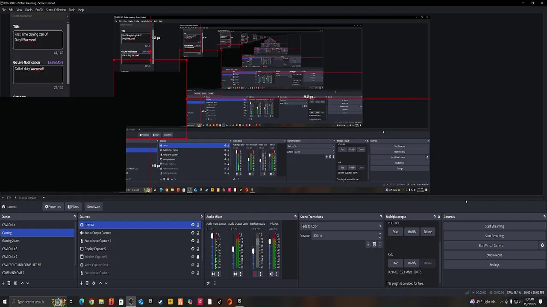The height and width of the screenshot is (307, 547).
Task: Open scene filters icon in Scenes toolbar
Action: tap(15, 283)
